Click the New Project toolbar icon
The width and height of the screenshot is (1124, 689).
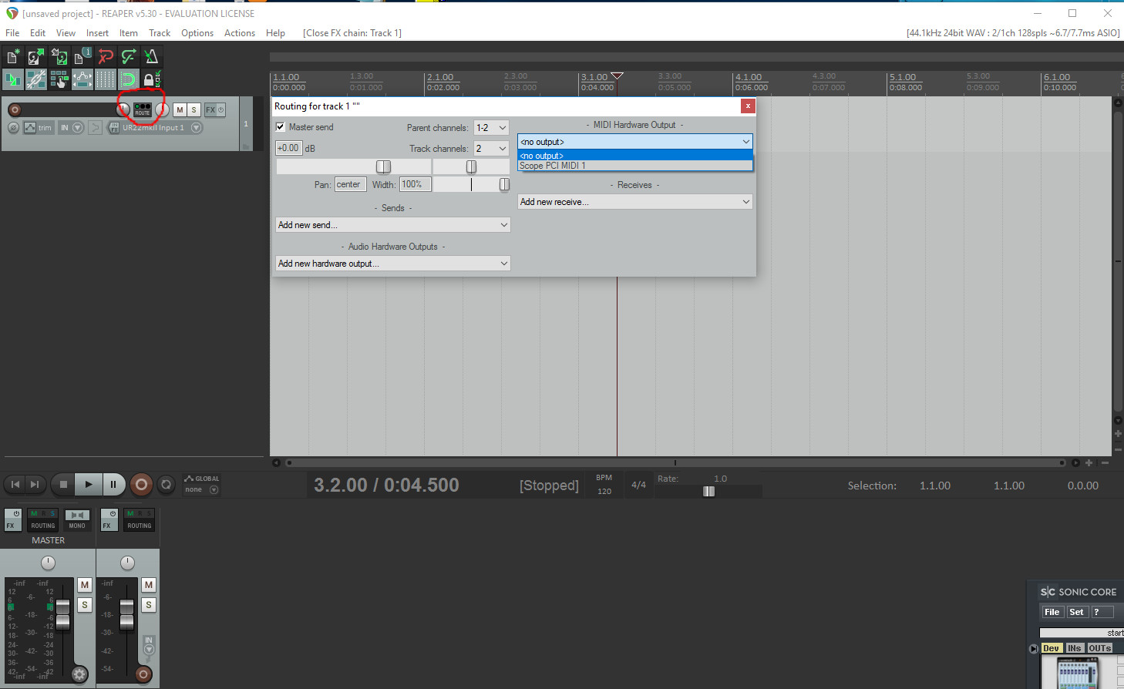[x=13, y=56]
